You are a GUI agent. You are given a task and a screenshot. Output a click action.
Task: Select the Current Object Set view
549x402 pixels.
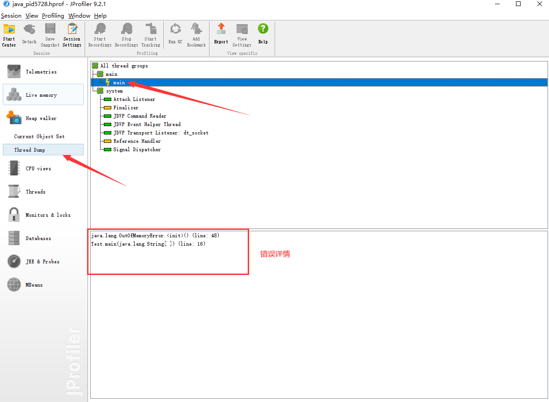coord(39,136)
